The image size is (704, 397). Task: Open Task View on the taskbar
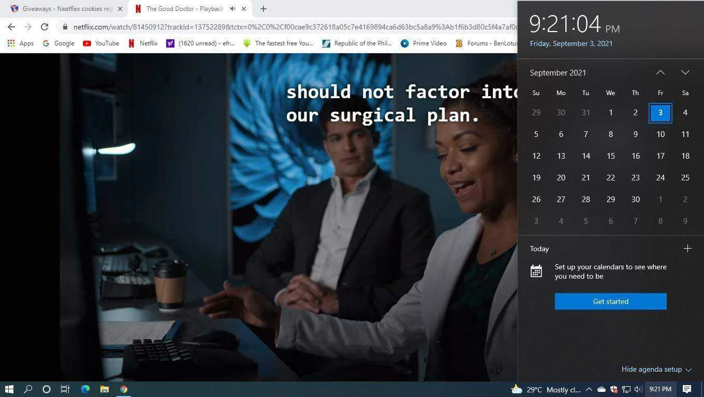click(65, 389)
